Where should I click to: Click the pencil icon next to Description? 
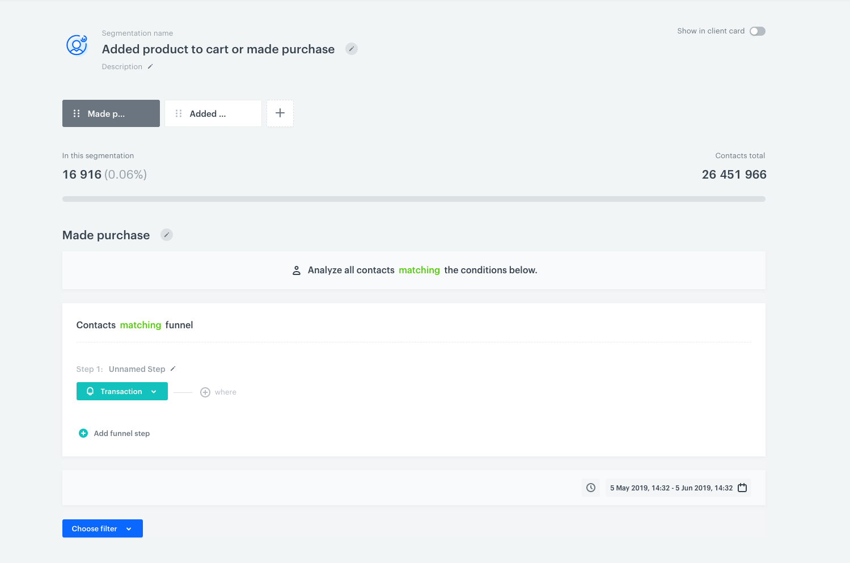150,66
